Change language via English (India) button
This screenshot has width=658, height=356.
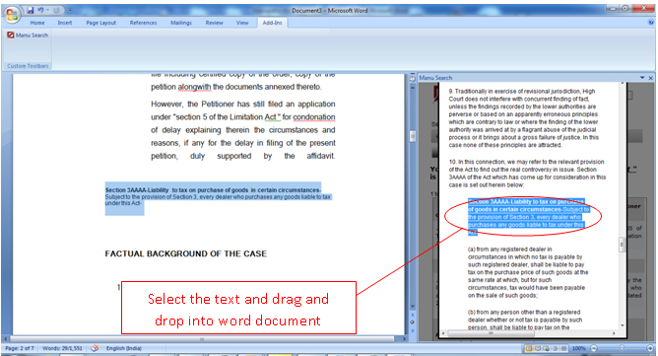[x=124, y=348]
